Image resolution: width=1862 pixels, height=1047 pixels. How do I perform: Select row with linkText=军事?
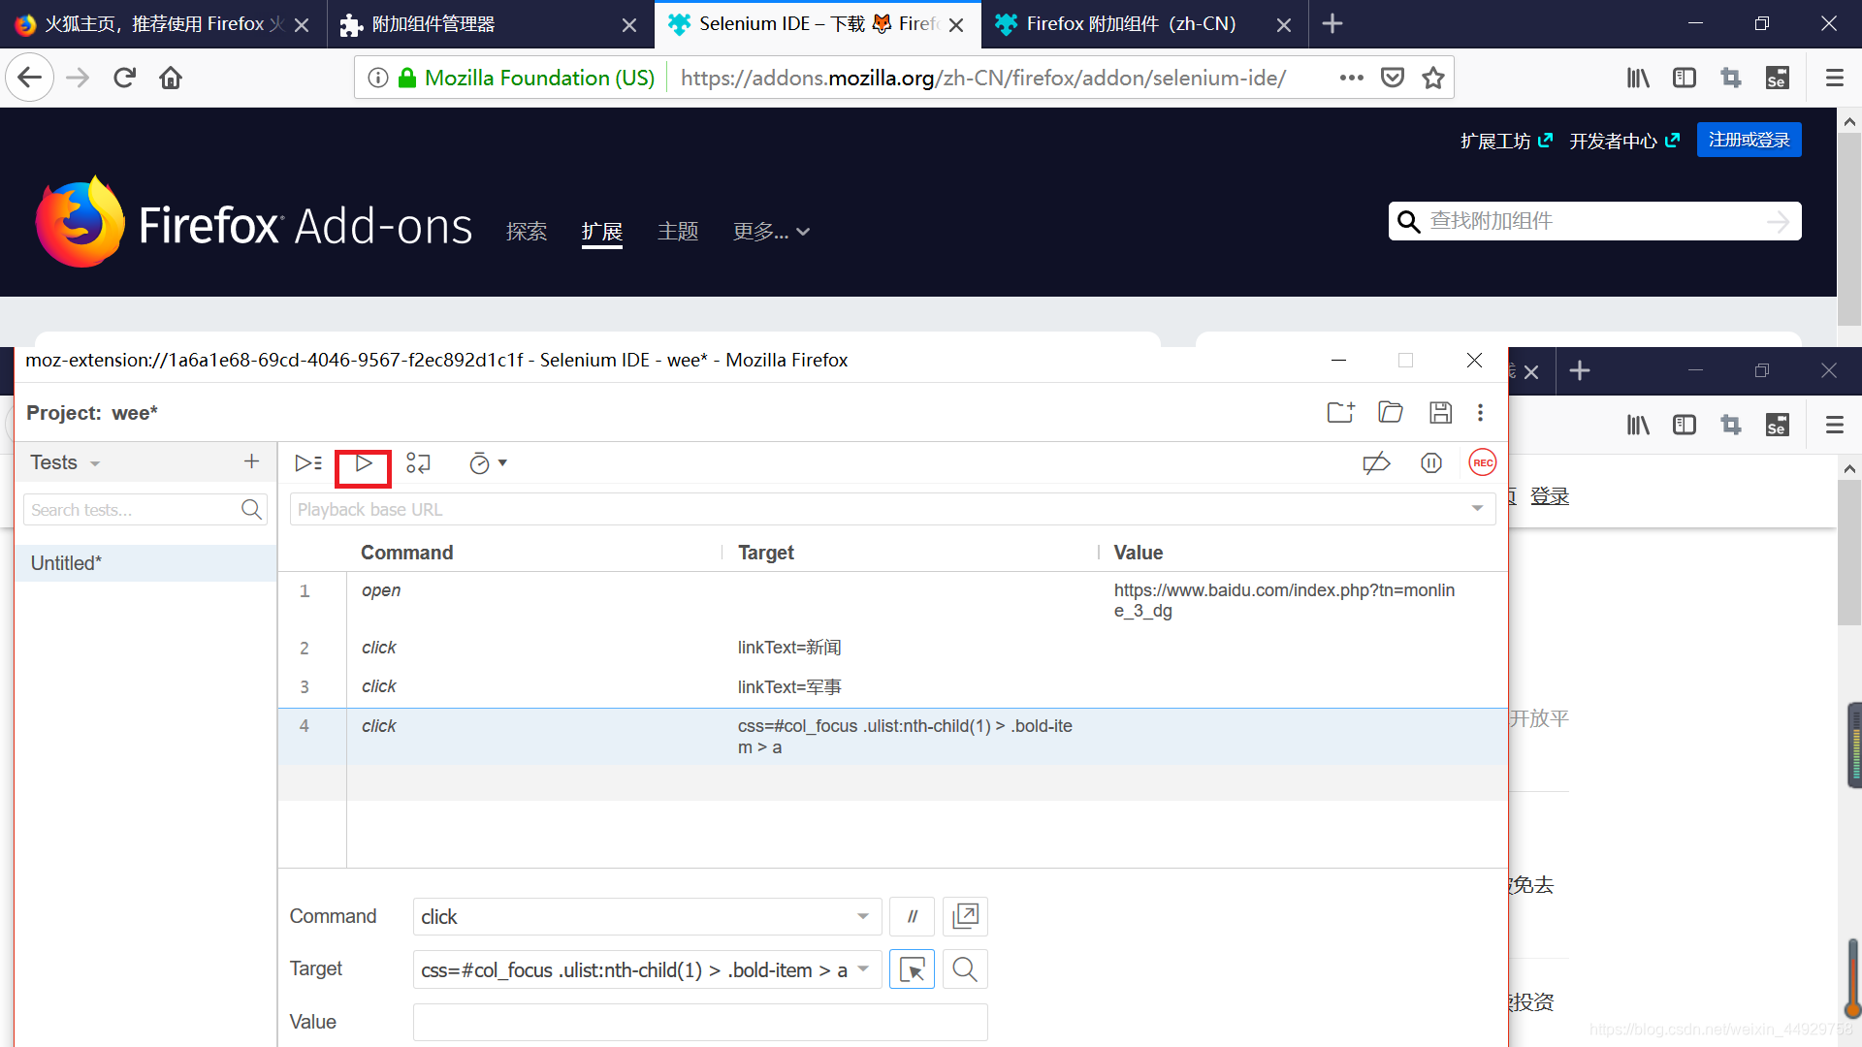pyautogui.click(x=892, y=686)
